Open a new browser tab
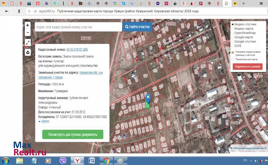 click(243, 4)
